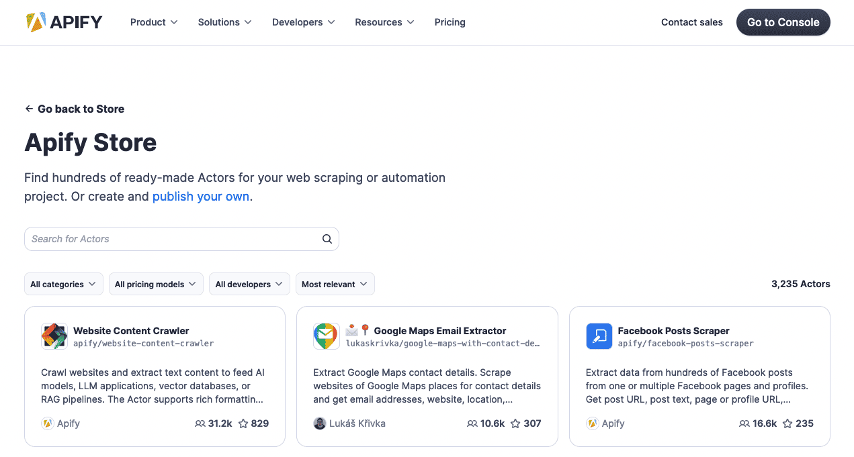Change sorting via the Most relevant dropdown
The width and height of the screenshot is (854, 457).
click(x=335, y=284)
